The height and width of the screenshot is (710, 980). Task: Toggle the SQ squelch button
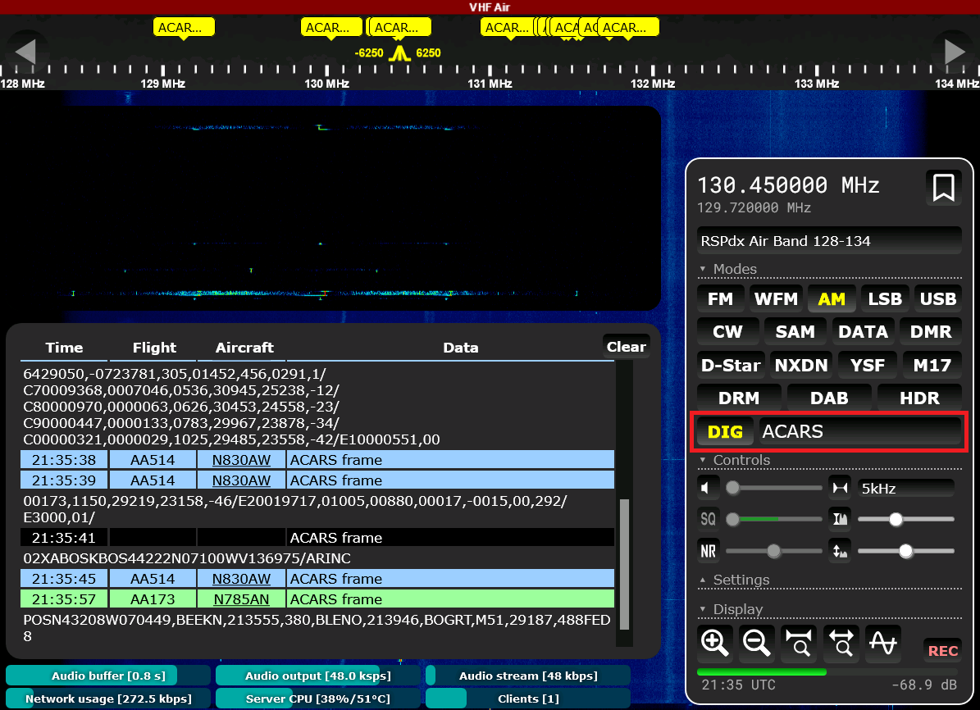708,519
